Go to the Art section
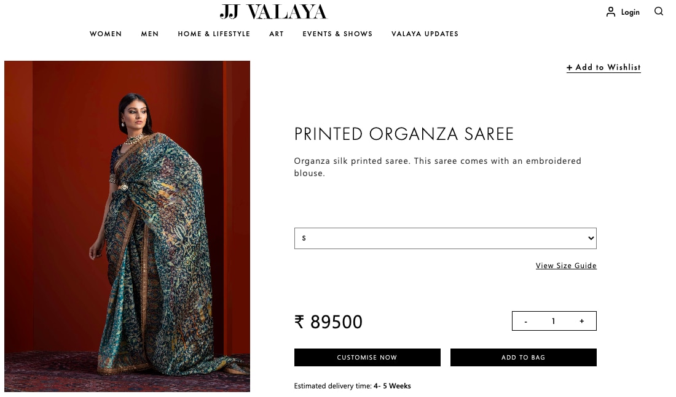Screen dimensions: 676x397 (277, 34)
